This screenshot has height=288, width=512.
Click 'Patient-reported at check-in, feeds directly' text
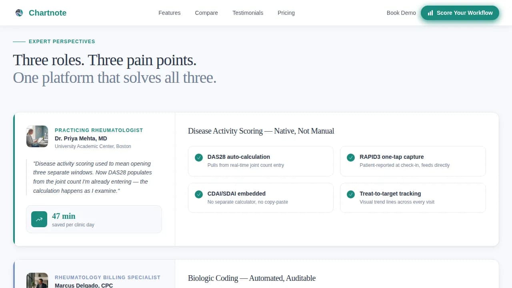[x=404, y=165]
